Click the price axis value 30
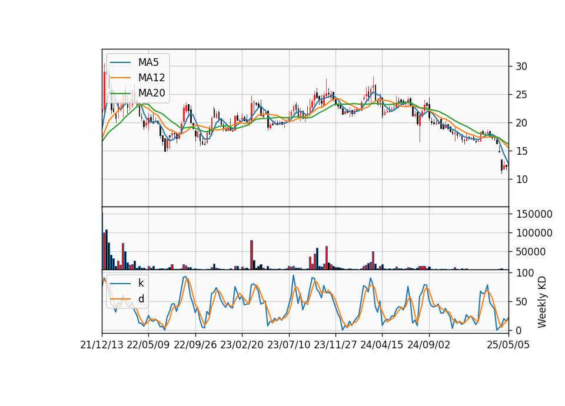565x406 pixels. (x=521, y=66)
